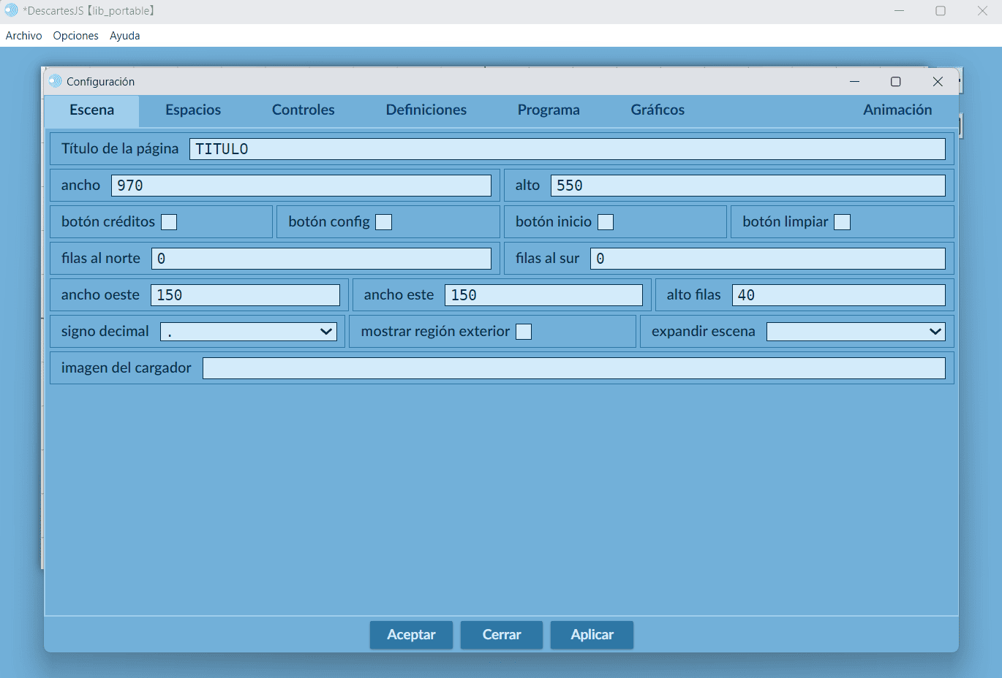Switch to the Animación tab
1002x678 pixels.
coord(897,110)
